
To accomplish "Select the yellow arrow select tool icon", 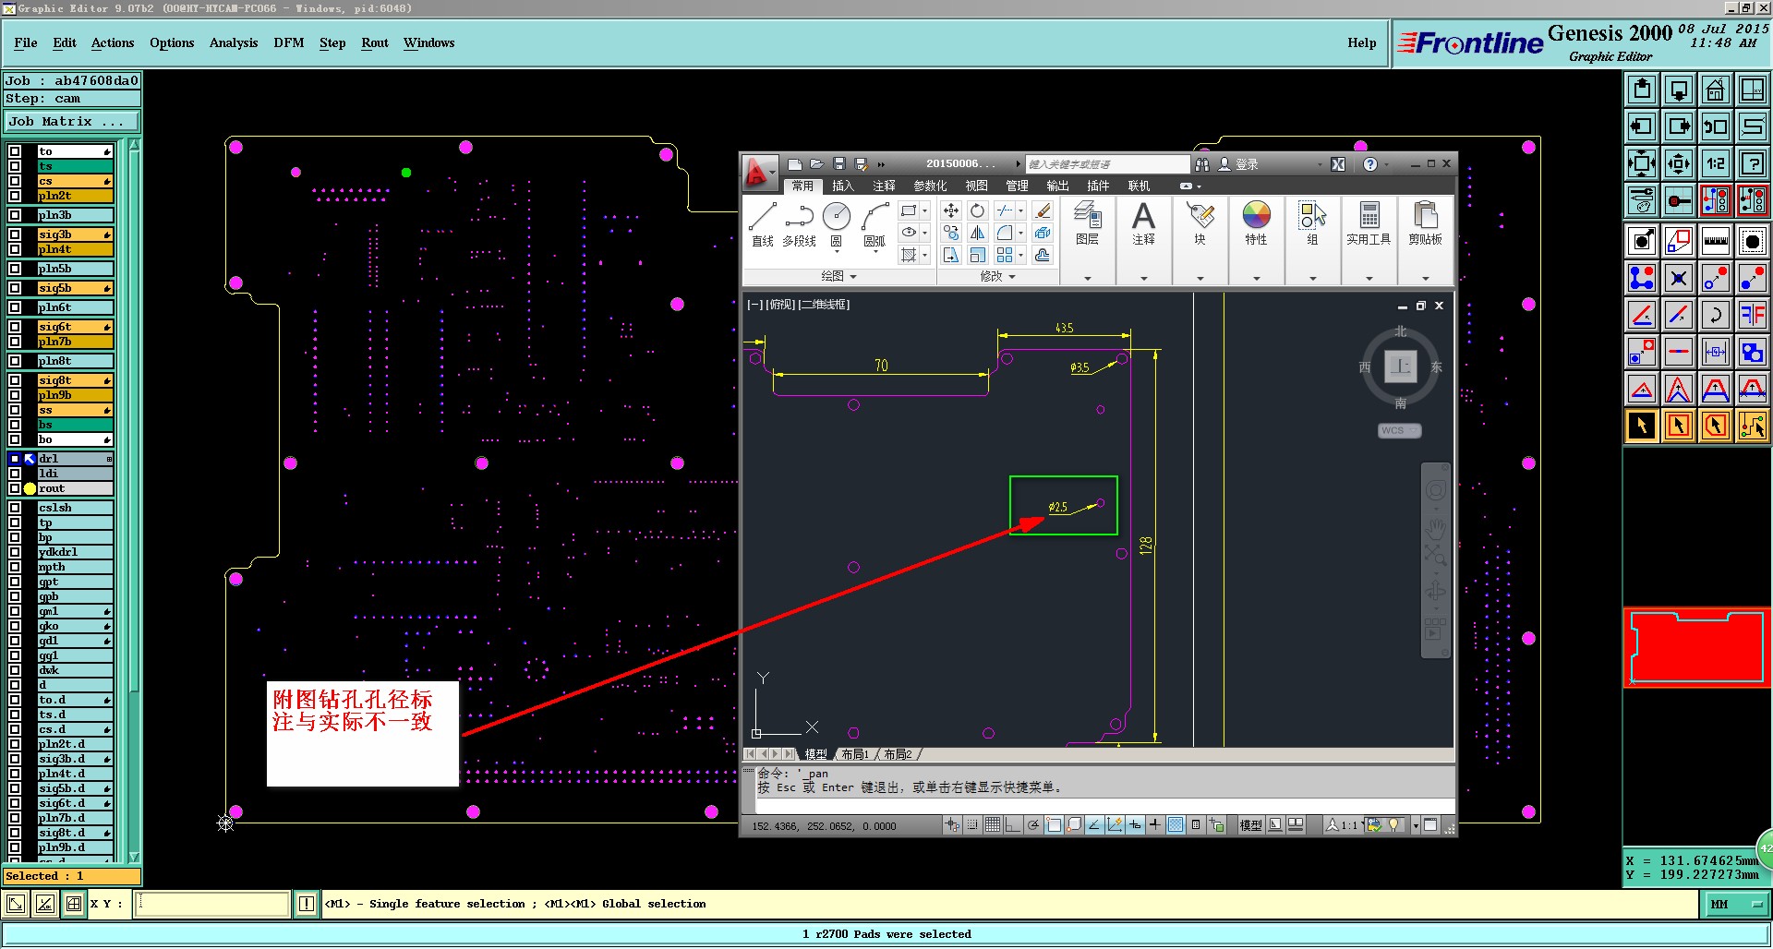I will (x=1641, y=426).
